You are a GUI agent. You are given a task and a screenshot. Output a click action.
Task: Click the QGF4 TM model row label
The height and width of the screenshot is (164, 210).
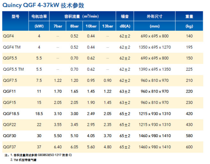point(12,47)
